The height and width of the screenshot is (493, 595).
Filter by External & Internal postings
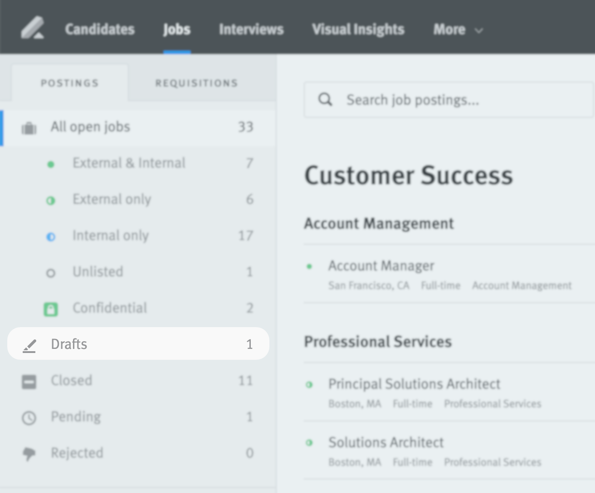point(138,163)
